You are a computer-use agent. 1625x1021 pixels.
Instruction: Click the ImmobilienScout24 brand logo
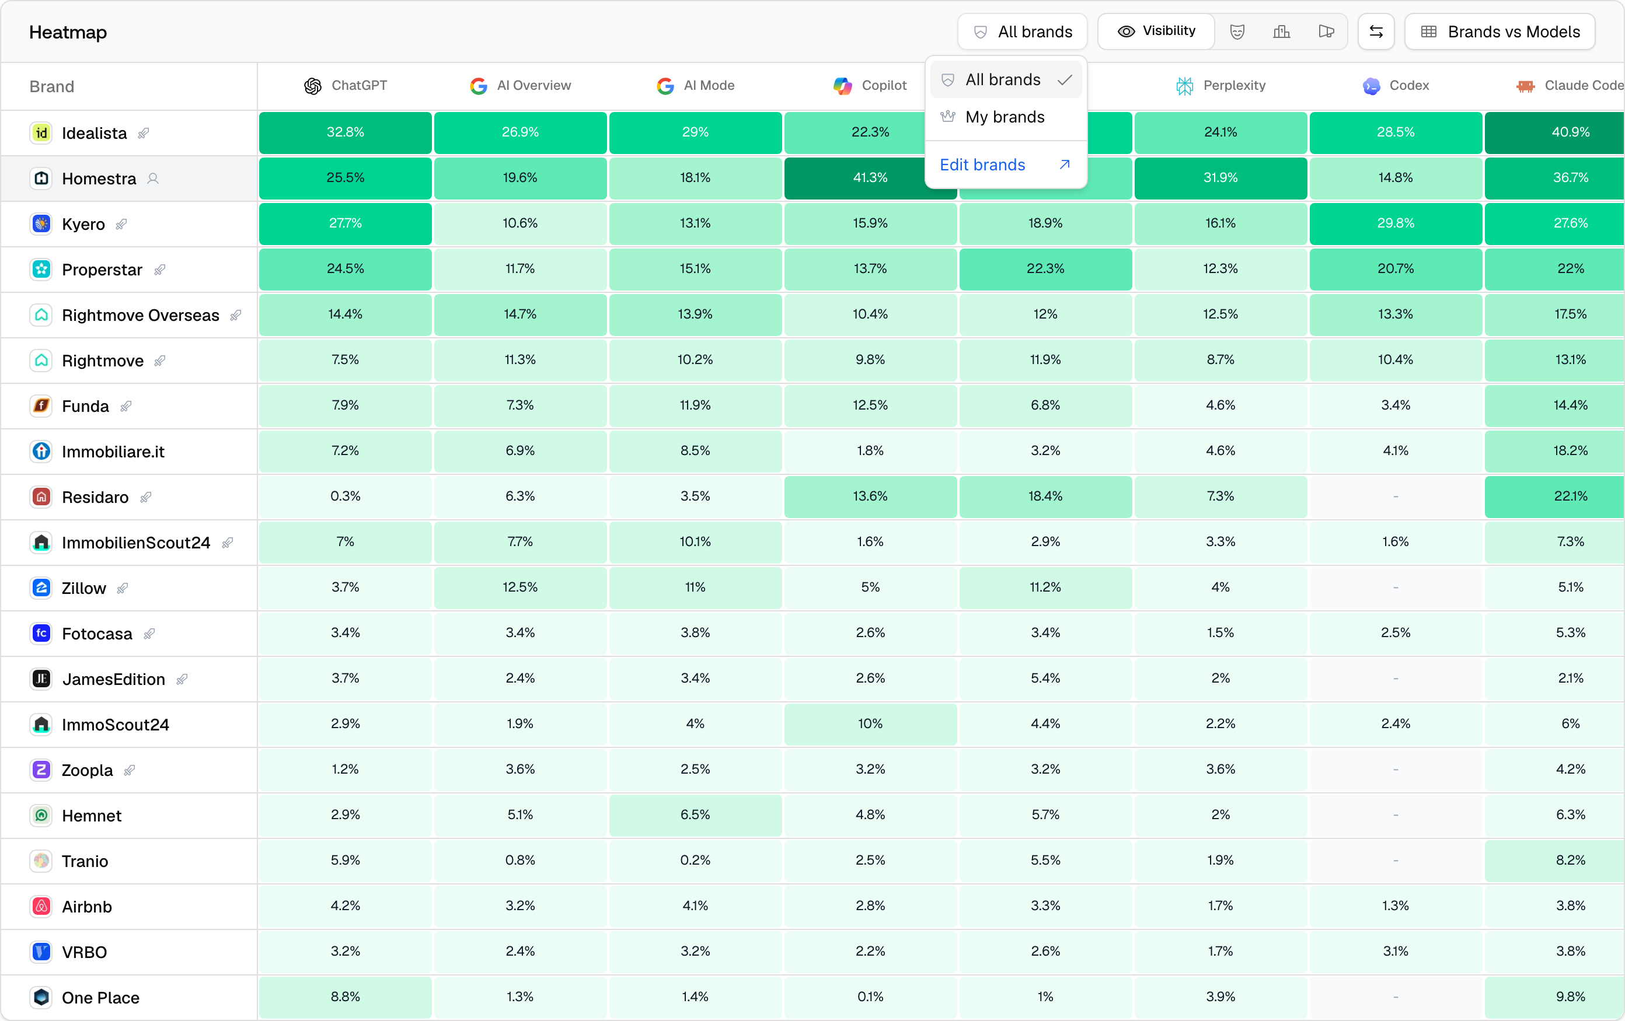pos(41,543)
